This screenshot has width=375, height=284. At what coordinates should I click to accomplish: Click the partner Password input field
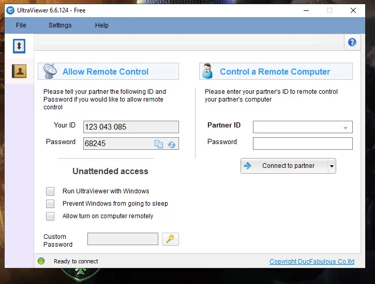point(303,144)
